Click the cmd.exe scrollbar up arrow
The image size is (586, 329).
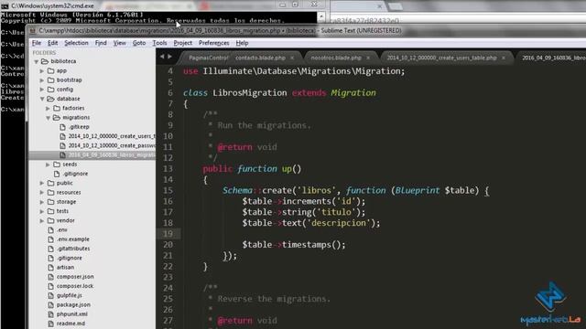click(x=321, y=16)
